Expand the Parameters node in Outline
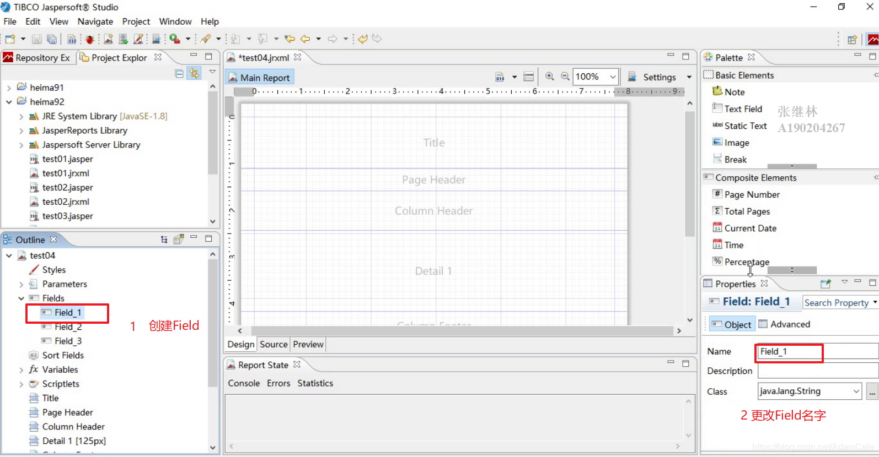 (21, 284)
